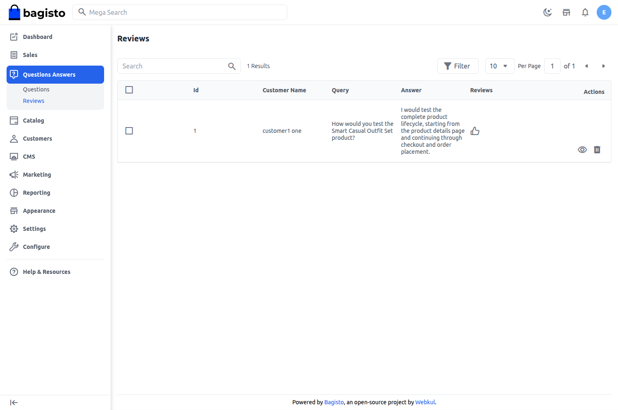Follow the Webkul footer link
Viewport: 618px width, 410px height.
tap(425, 402)
